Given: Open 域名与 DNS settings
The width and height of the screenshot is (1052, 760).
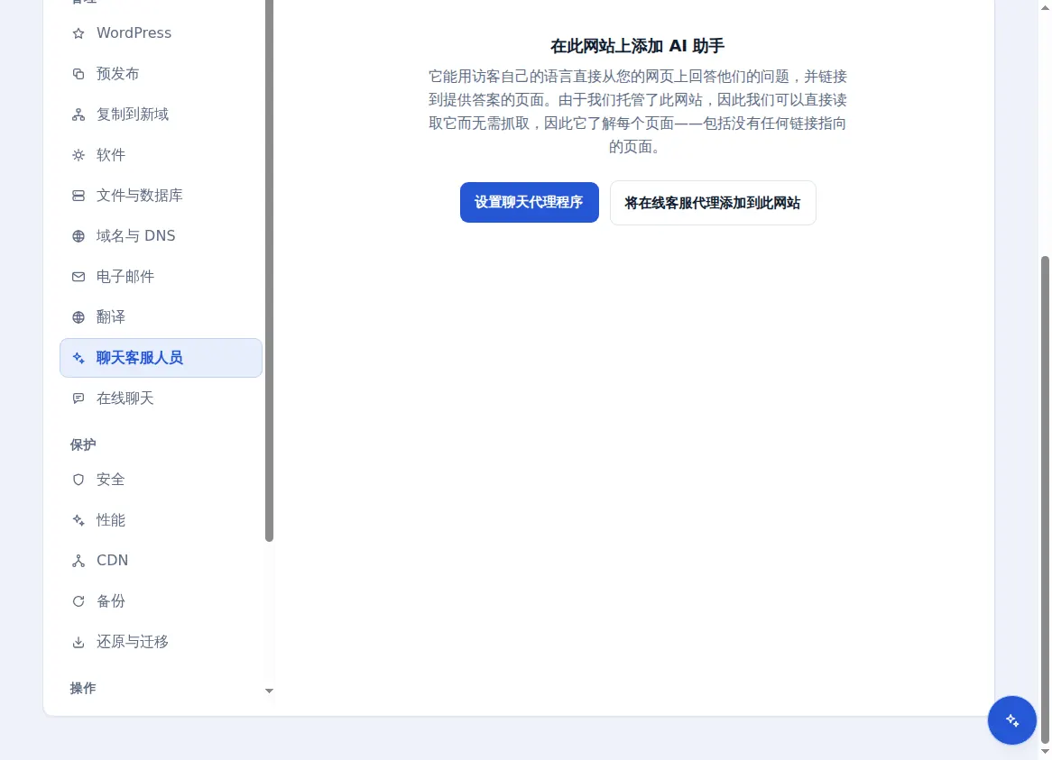Looking at the screenshot, I should point(161,236).
